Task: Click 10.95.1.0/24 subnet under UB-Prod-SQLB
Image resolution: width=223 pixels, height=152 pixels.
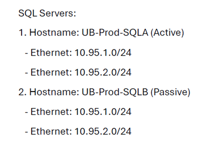Action: point(102,112)
